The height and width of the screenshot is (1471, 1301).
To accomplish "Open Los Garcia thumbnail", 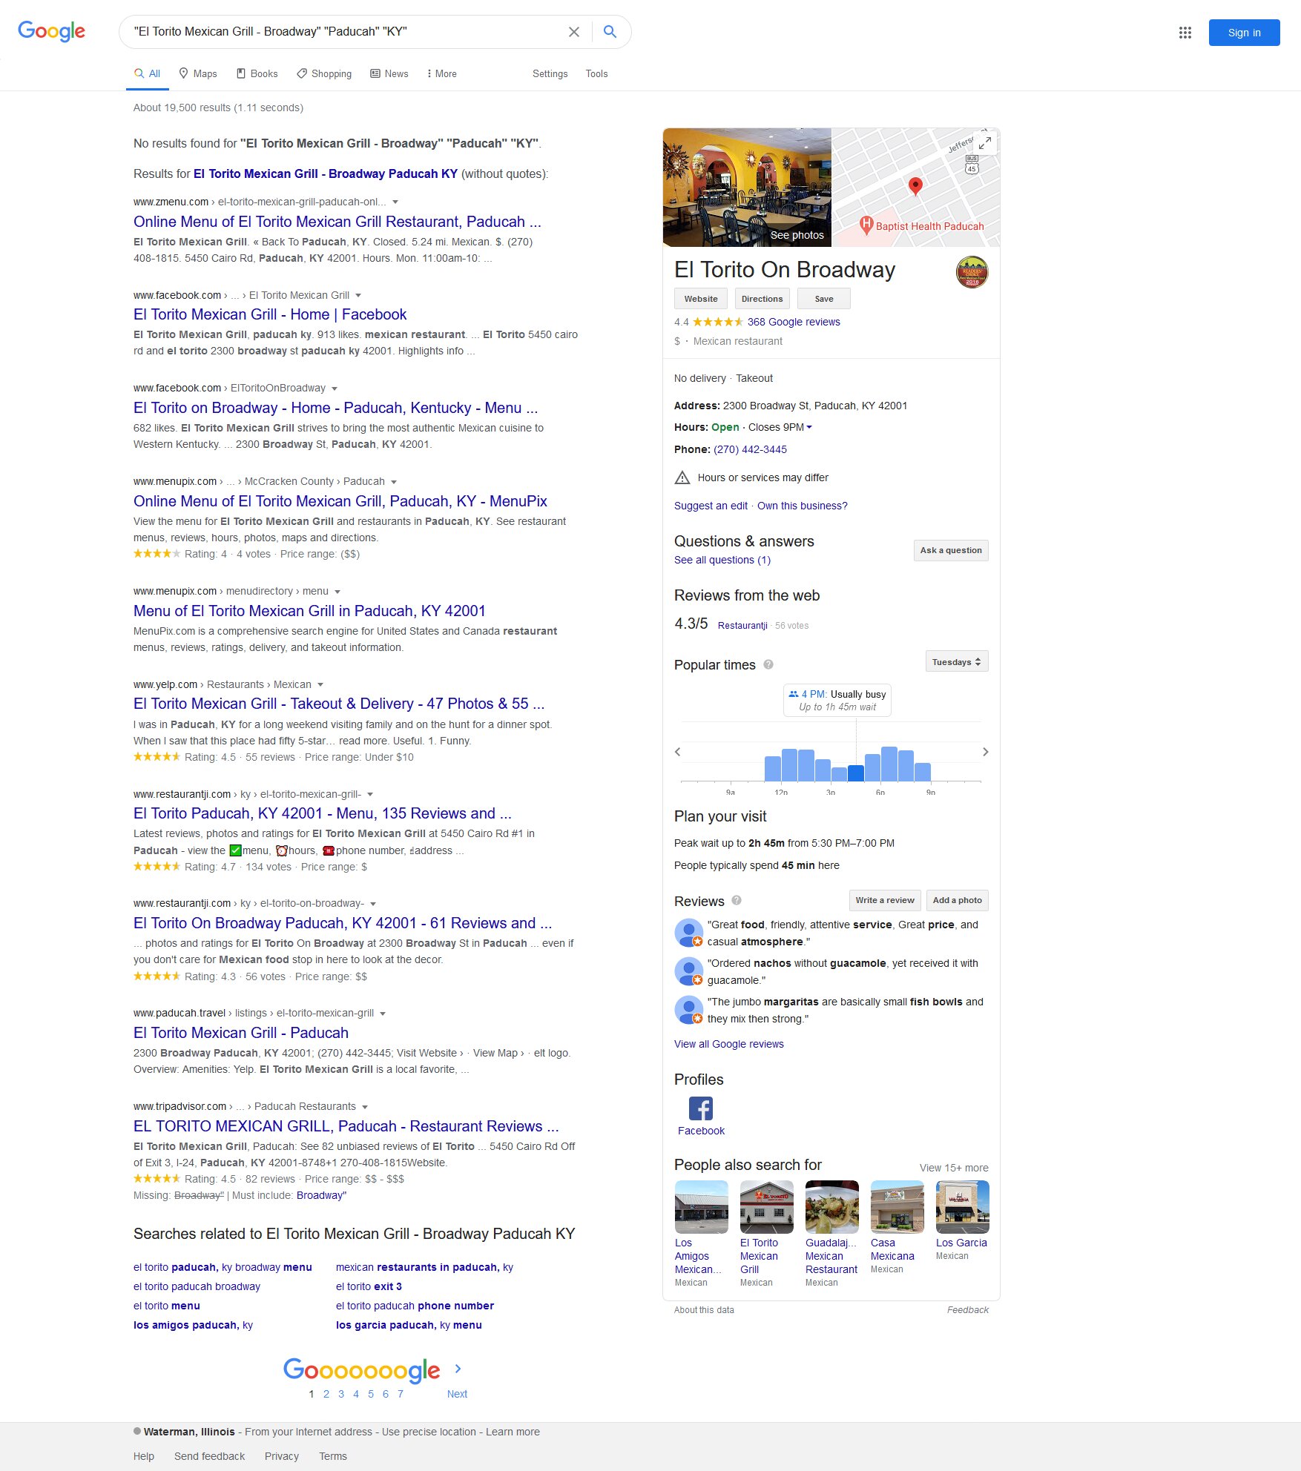I will click(962, 1207).
